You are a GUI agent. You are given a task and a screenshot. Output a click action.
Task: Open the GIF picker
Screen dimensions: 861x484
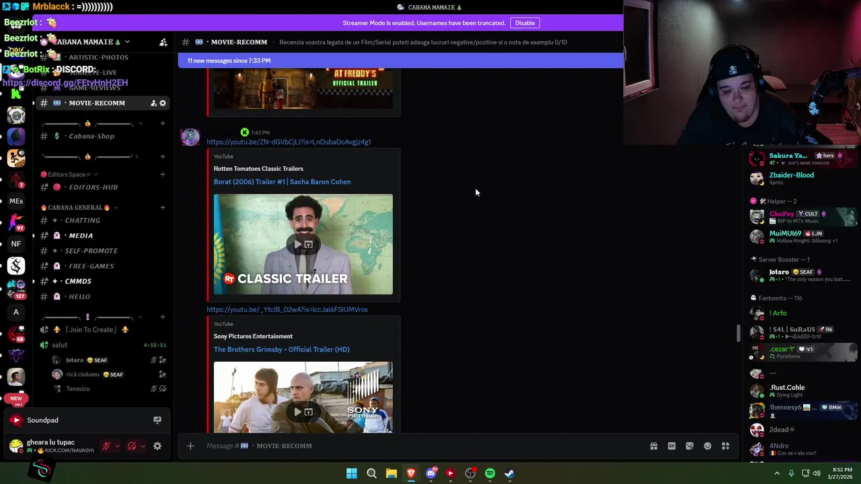tap(671, 446)
